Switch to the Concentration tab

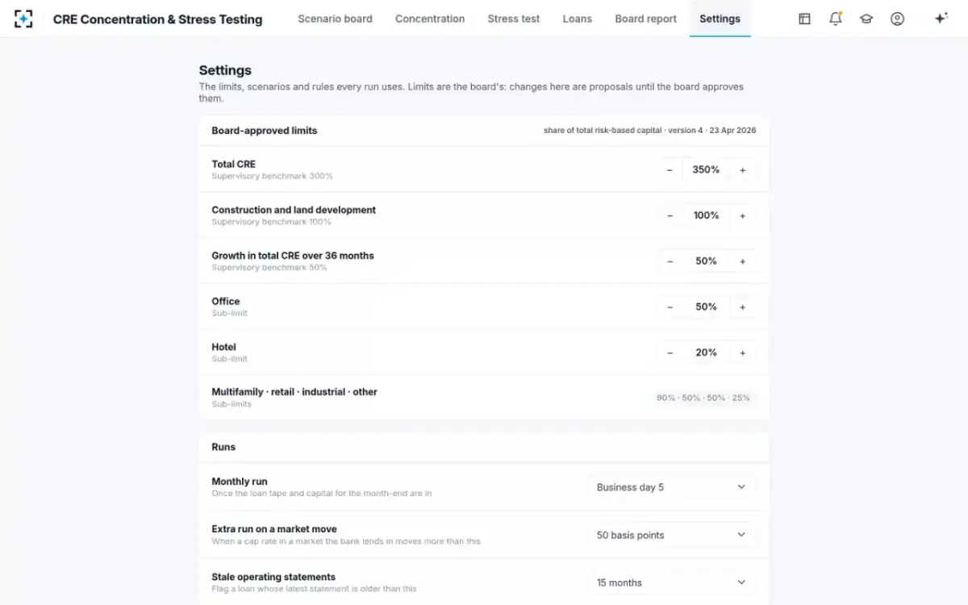tap(430, 19)
